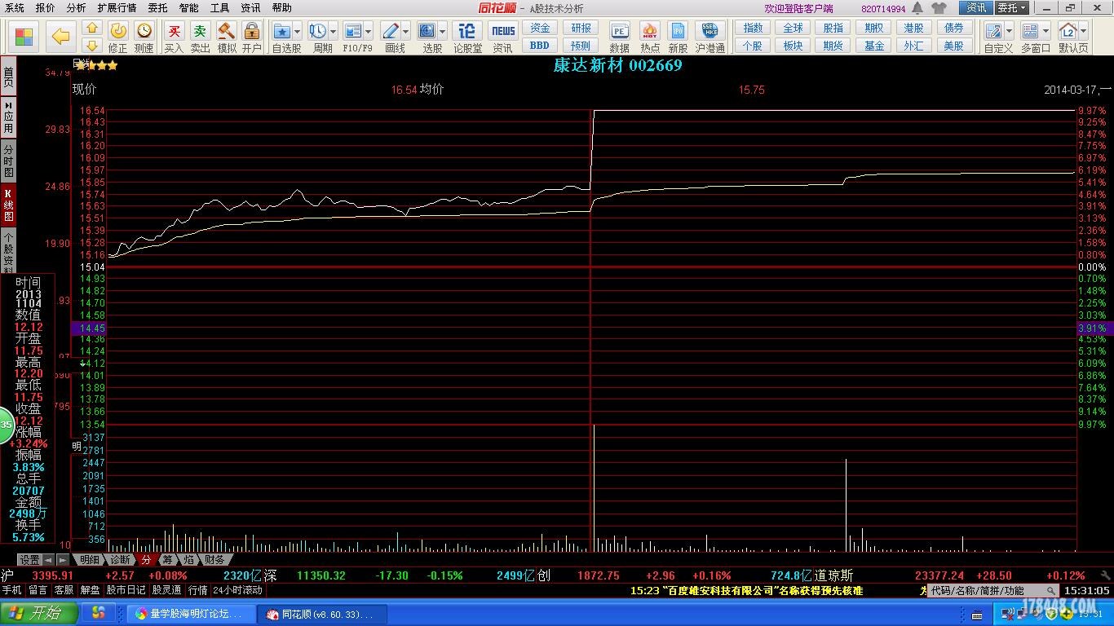
Task: Open the Windows 开始 start button
Action: [x=39, y=613]
